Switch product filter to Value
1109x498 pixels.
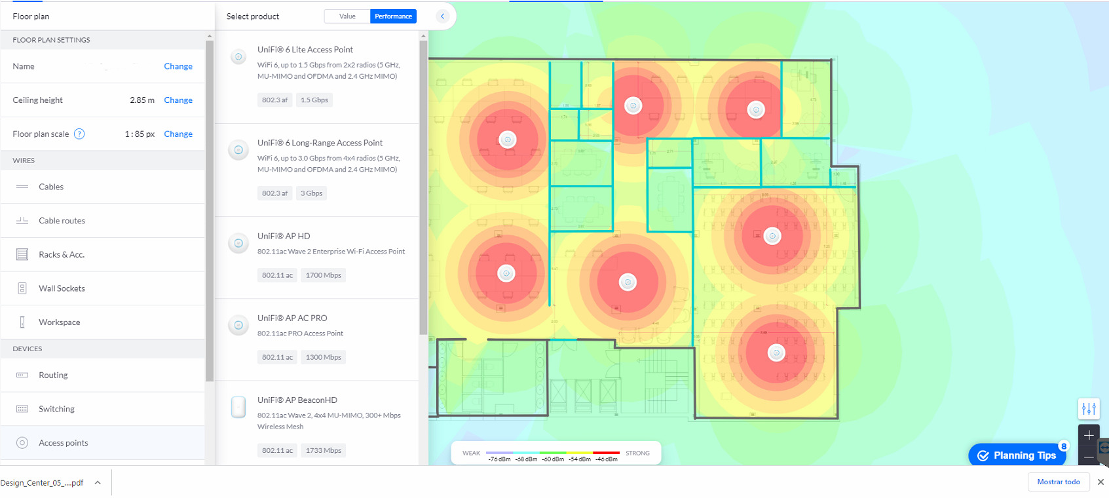click(x=347, y=16)
